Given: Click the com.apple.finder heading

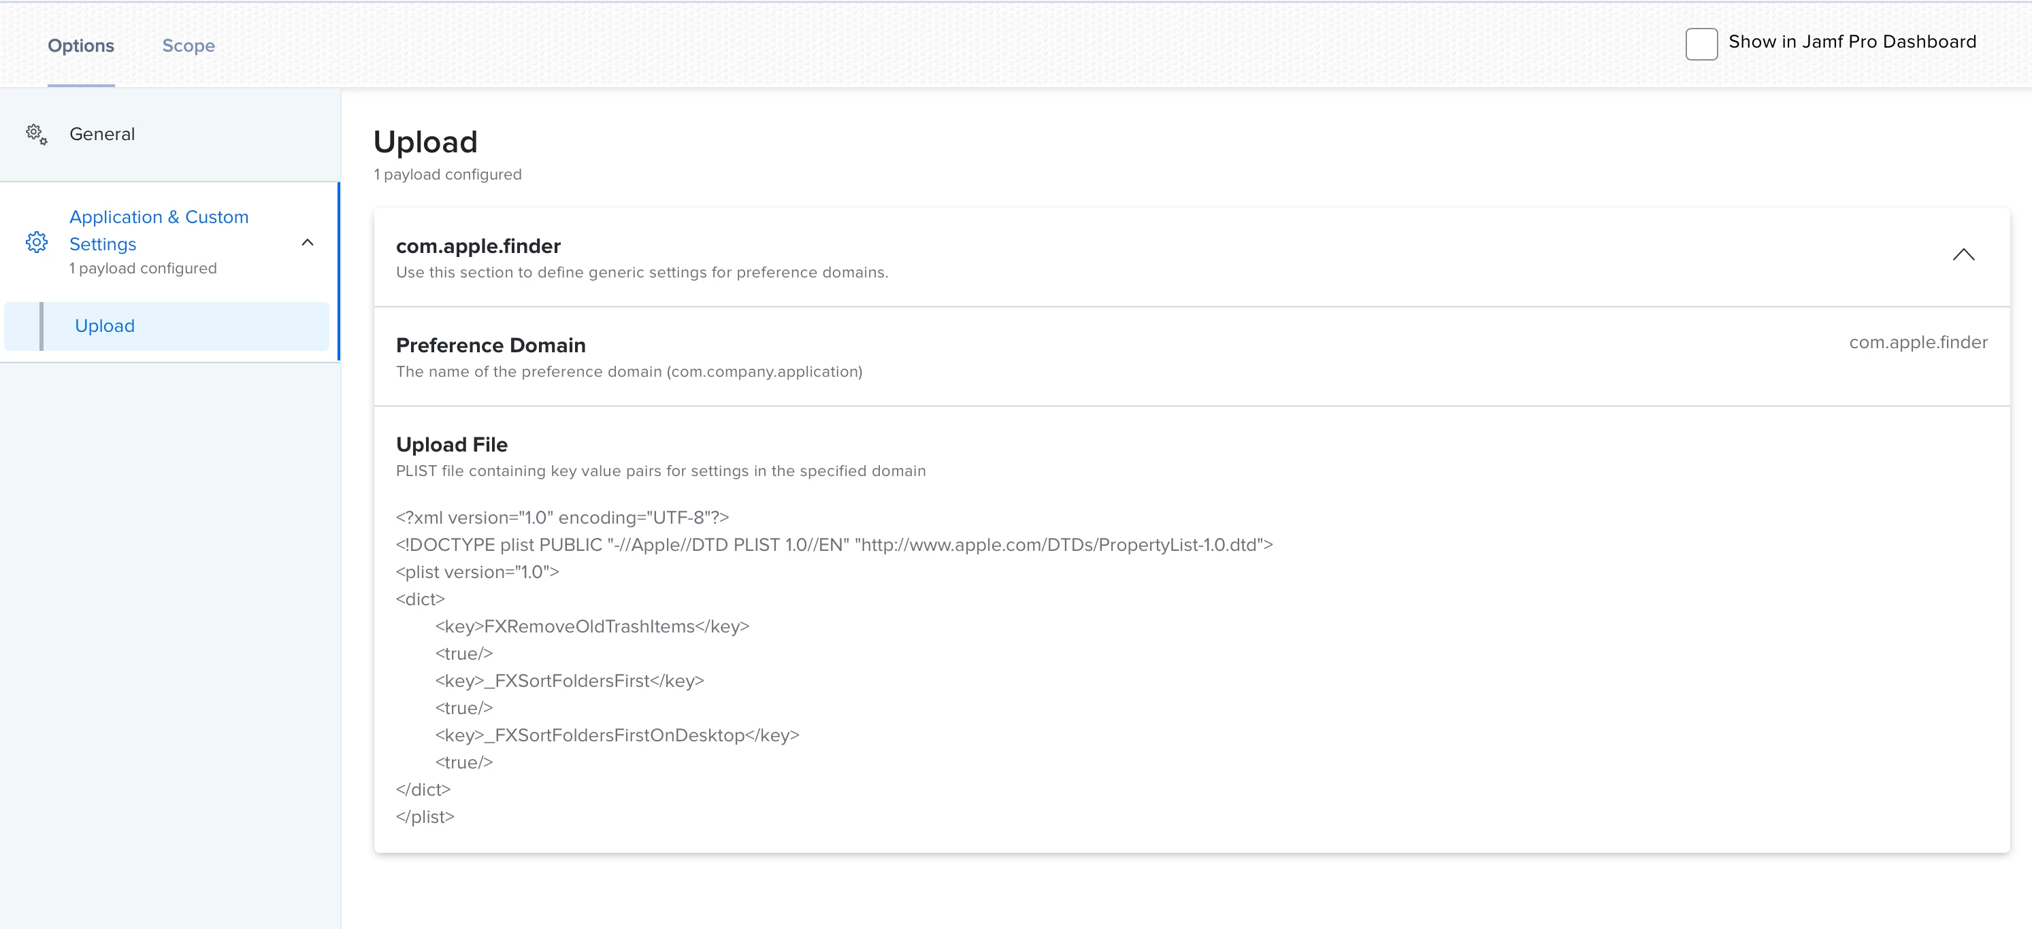Looking at the screenshot, I should [x=478, y=246].
